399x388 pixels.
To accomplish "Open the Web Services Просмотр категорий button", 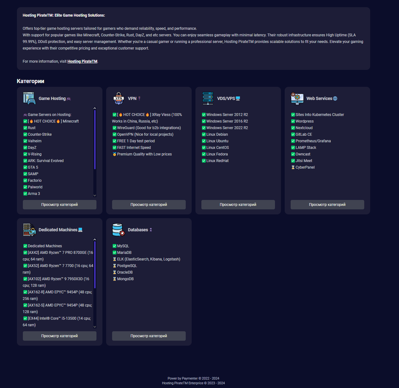I will pyautogui.click(x=327, y=204).
